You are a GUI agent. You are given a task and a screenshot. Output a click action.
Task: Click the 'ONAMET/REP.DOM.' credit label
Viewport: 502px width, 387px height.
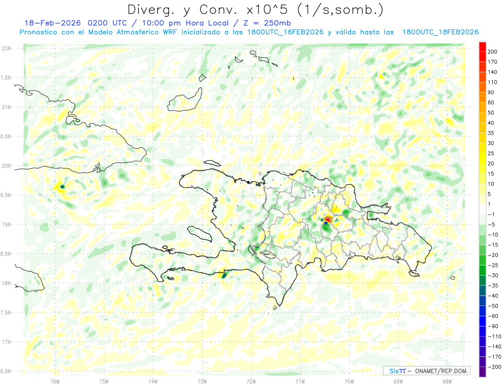441,371
